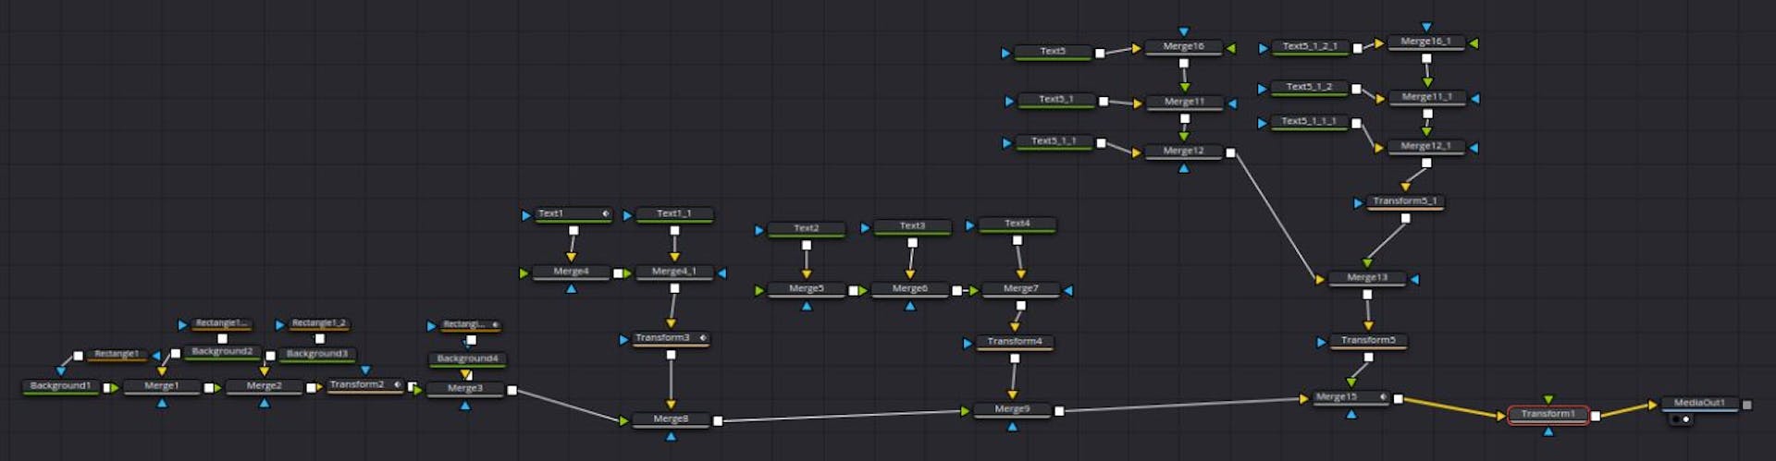Select the Merge16_1 node
This screenshot has width=1776, height=461.
1424,42
